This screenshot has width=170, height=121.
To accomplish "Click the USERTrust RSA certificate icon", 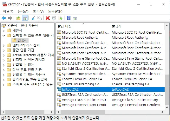I will (x=59, y=95).
